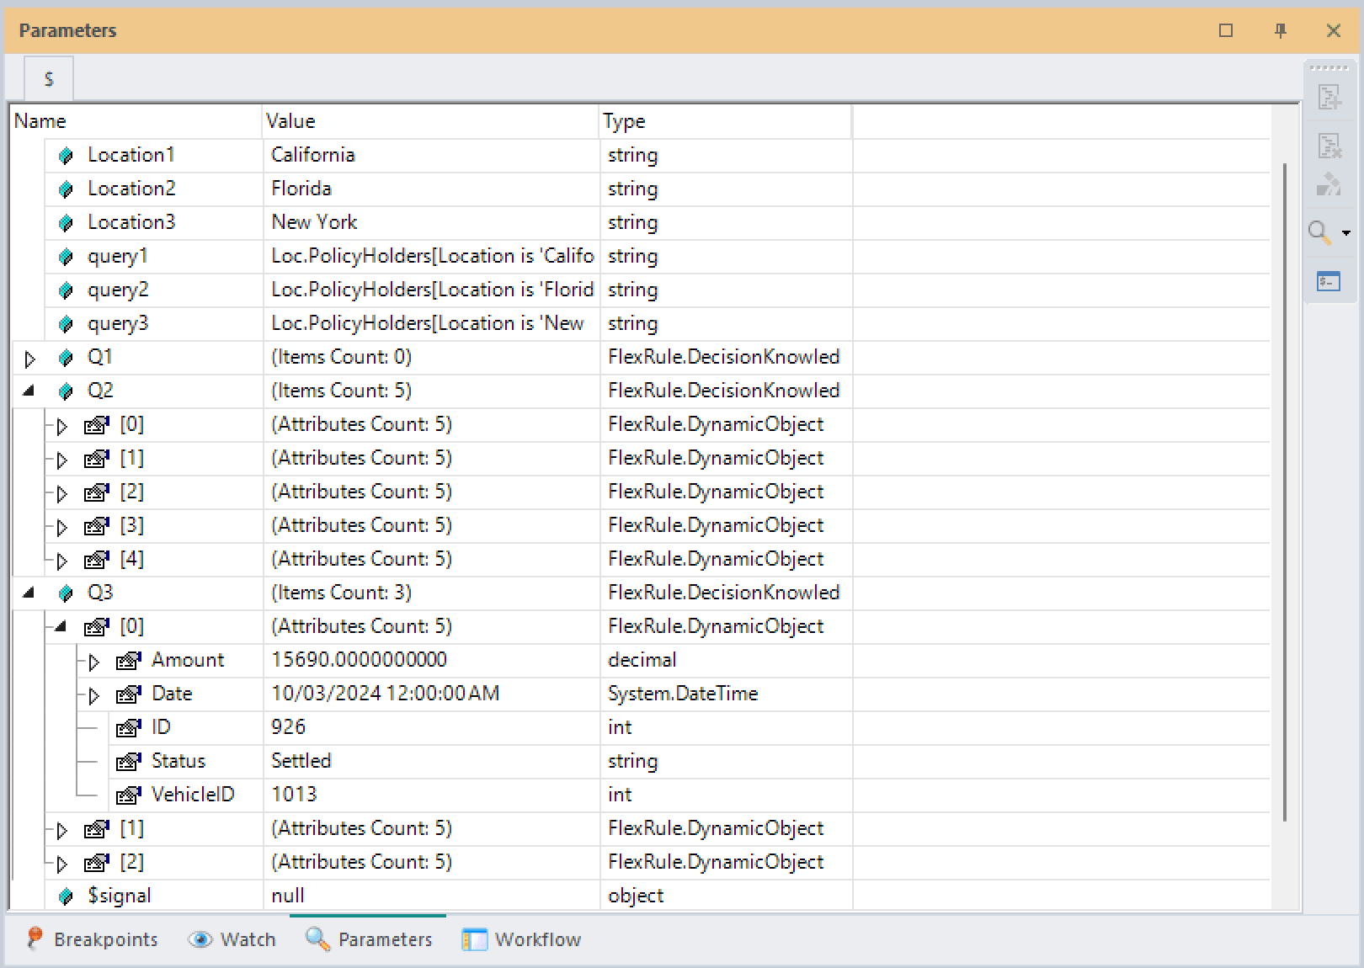Collapse item [0] under Q3
This screenshot has height=968, width=1364.
tap(61, 626)
